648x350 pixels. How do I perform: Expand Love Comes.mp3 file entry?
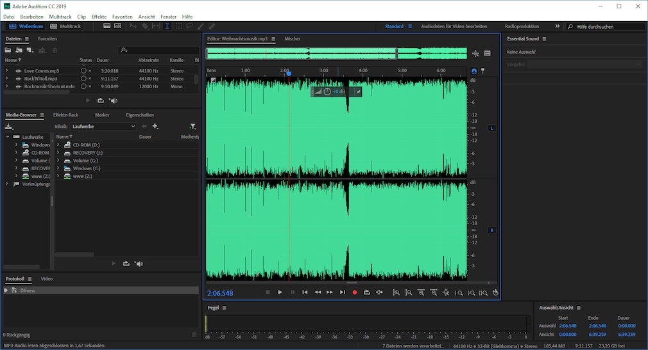tap(6, 70)
